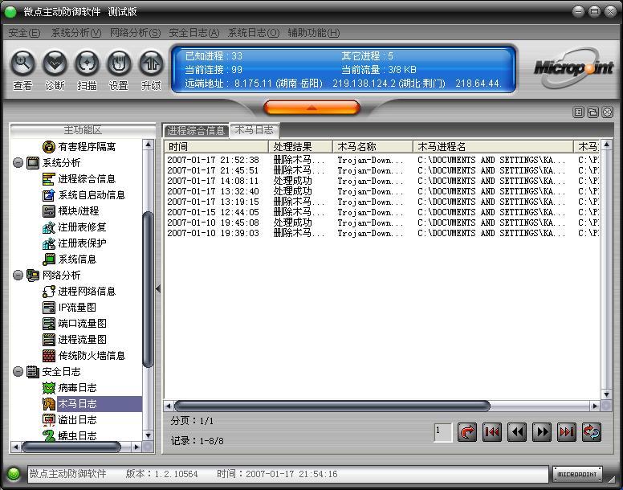Click the first panel layout icon above table
The image size is (623, 490).
tap(579, 112)
